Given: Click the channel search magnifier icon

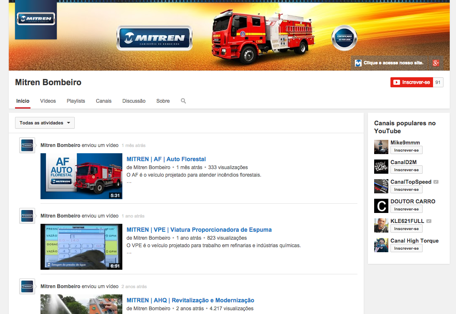Looking at the screenshot, I should (x=183, y=101).
